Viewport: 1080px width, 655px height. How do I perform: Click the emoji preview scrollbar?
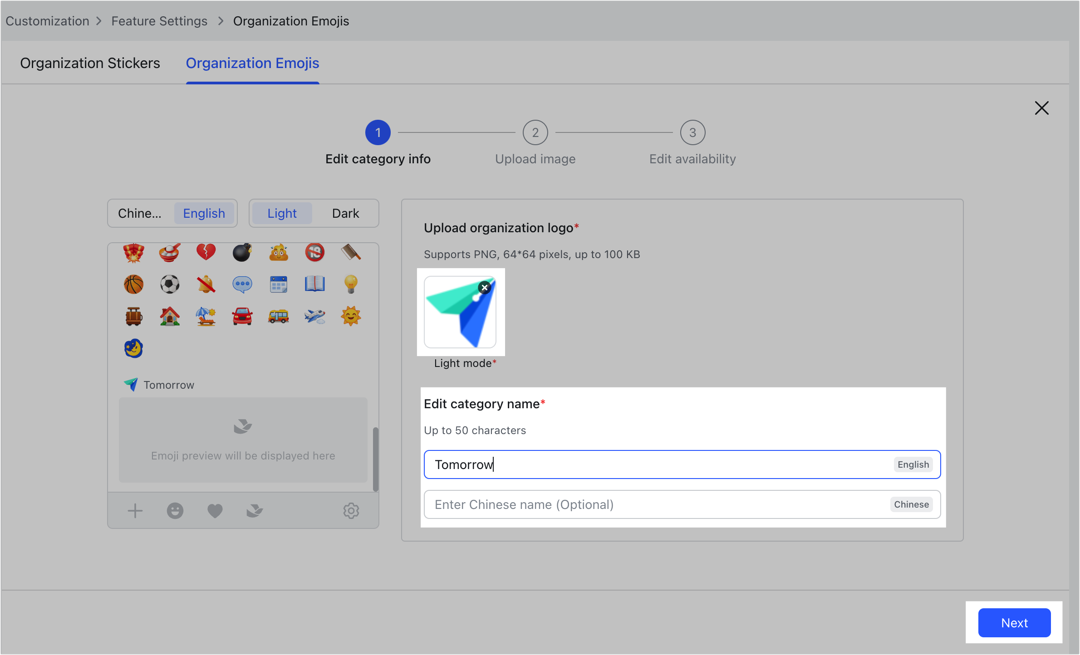coord(375,459)
